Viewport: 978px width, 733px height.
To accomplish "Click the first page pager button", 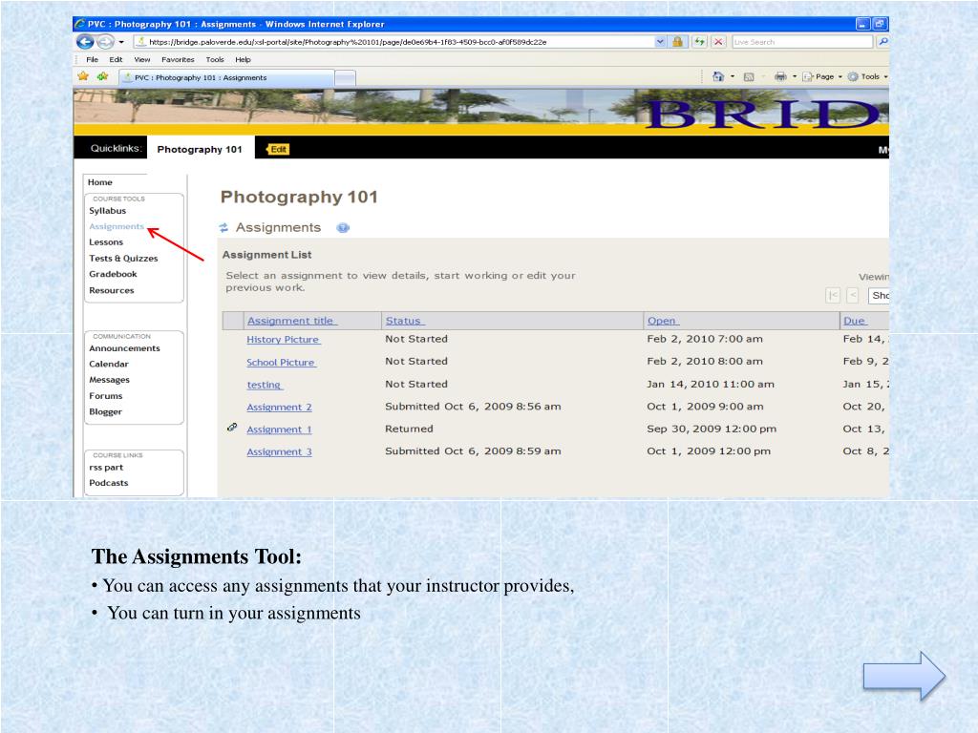I will click(x=833, y=295).
